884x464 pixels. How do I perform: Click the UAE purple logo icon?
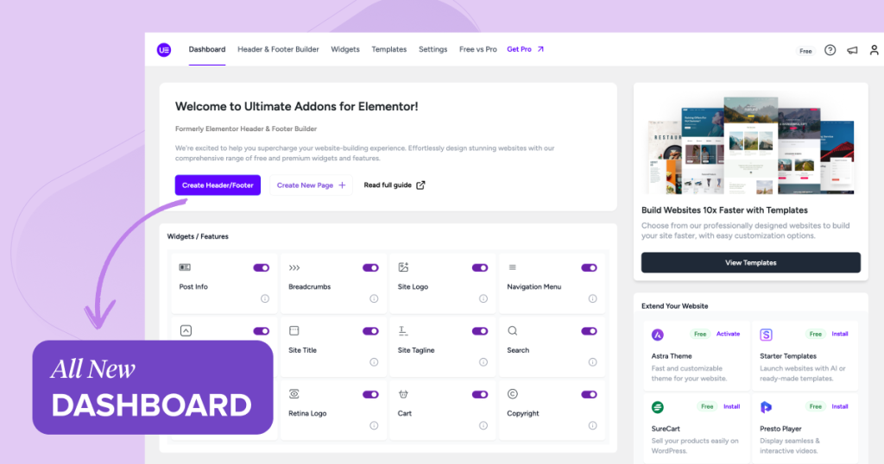[164, 49]
